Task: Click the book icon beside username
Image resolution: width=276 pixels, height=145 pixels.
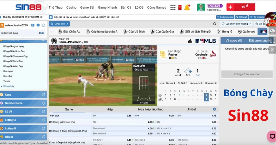Action: (x=33, y=25)
